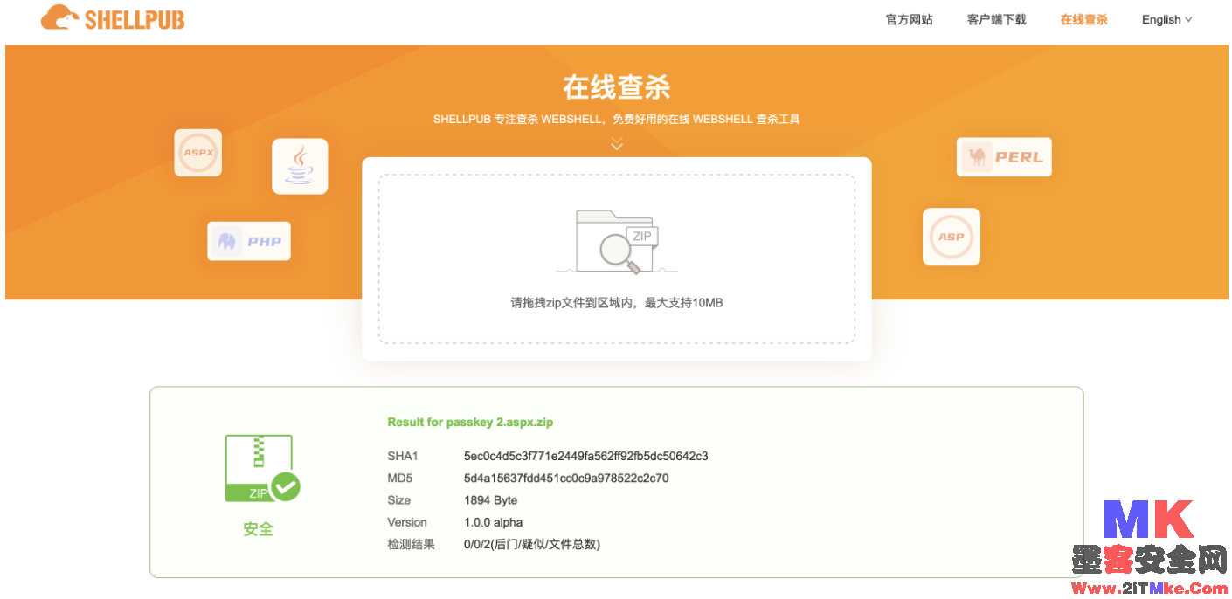Expand the English language dropdown
The image size is (1232, 599).
pos(1166,19)
